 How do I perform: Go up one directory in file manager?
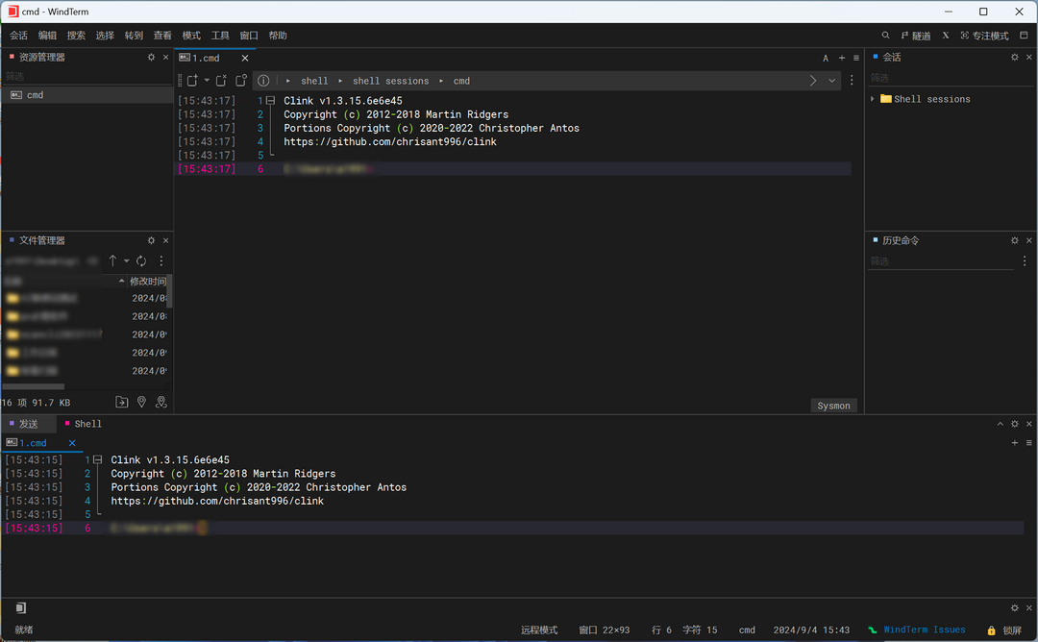[x=112, y=261]
